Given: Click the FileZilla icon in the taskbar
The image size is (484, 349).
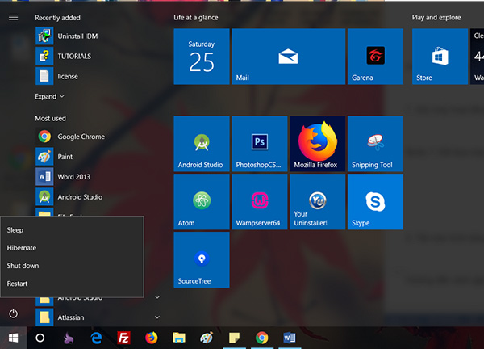Looking at the screenshot, I should coord(124,338).
